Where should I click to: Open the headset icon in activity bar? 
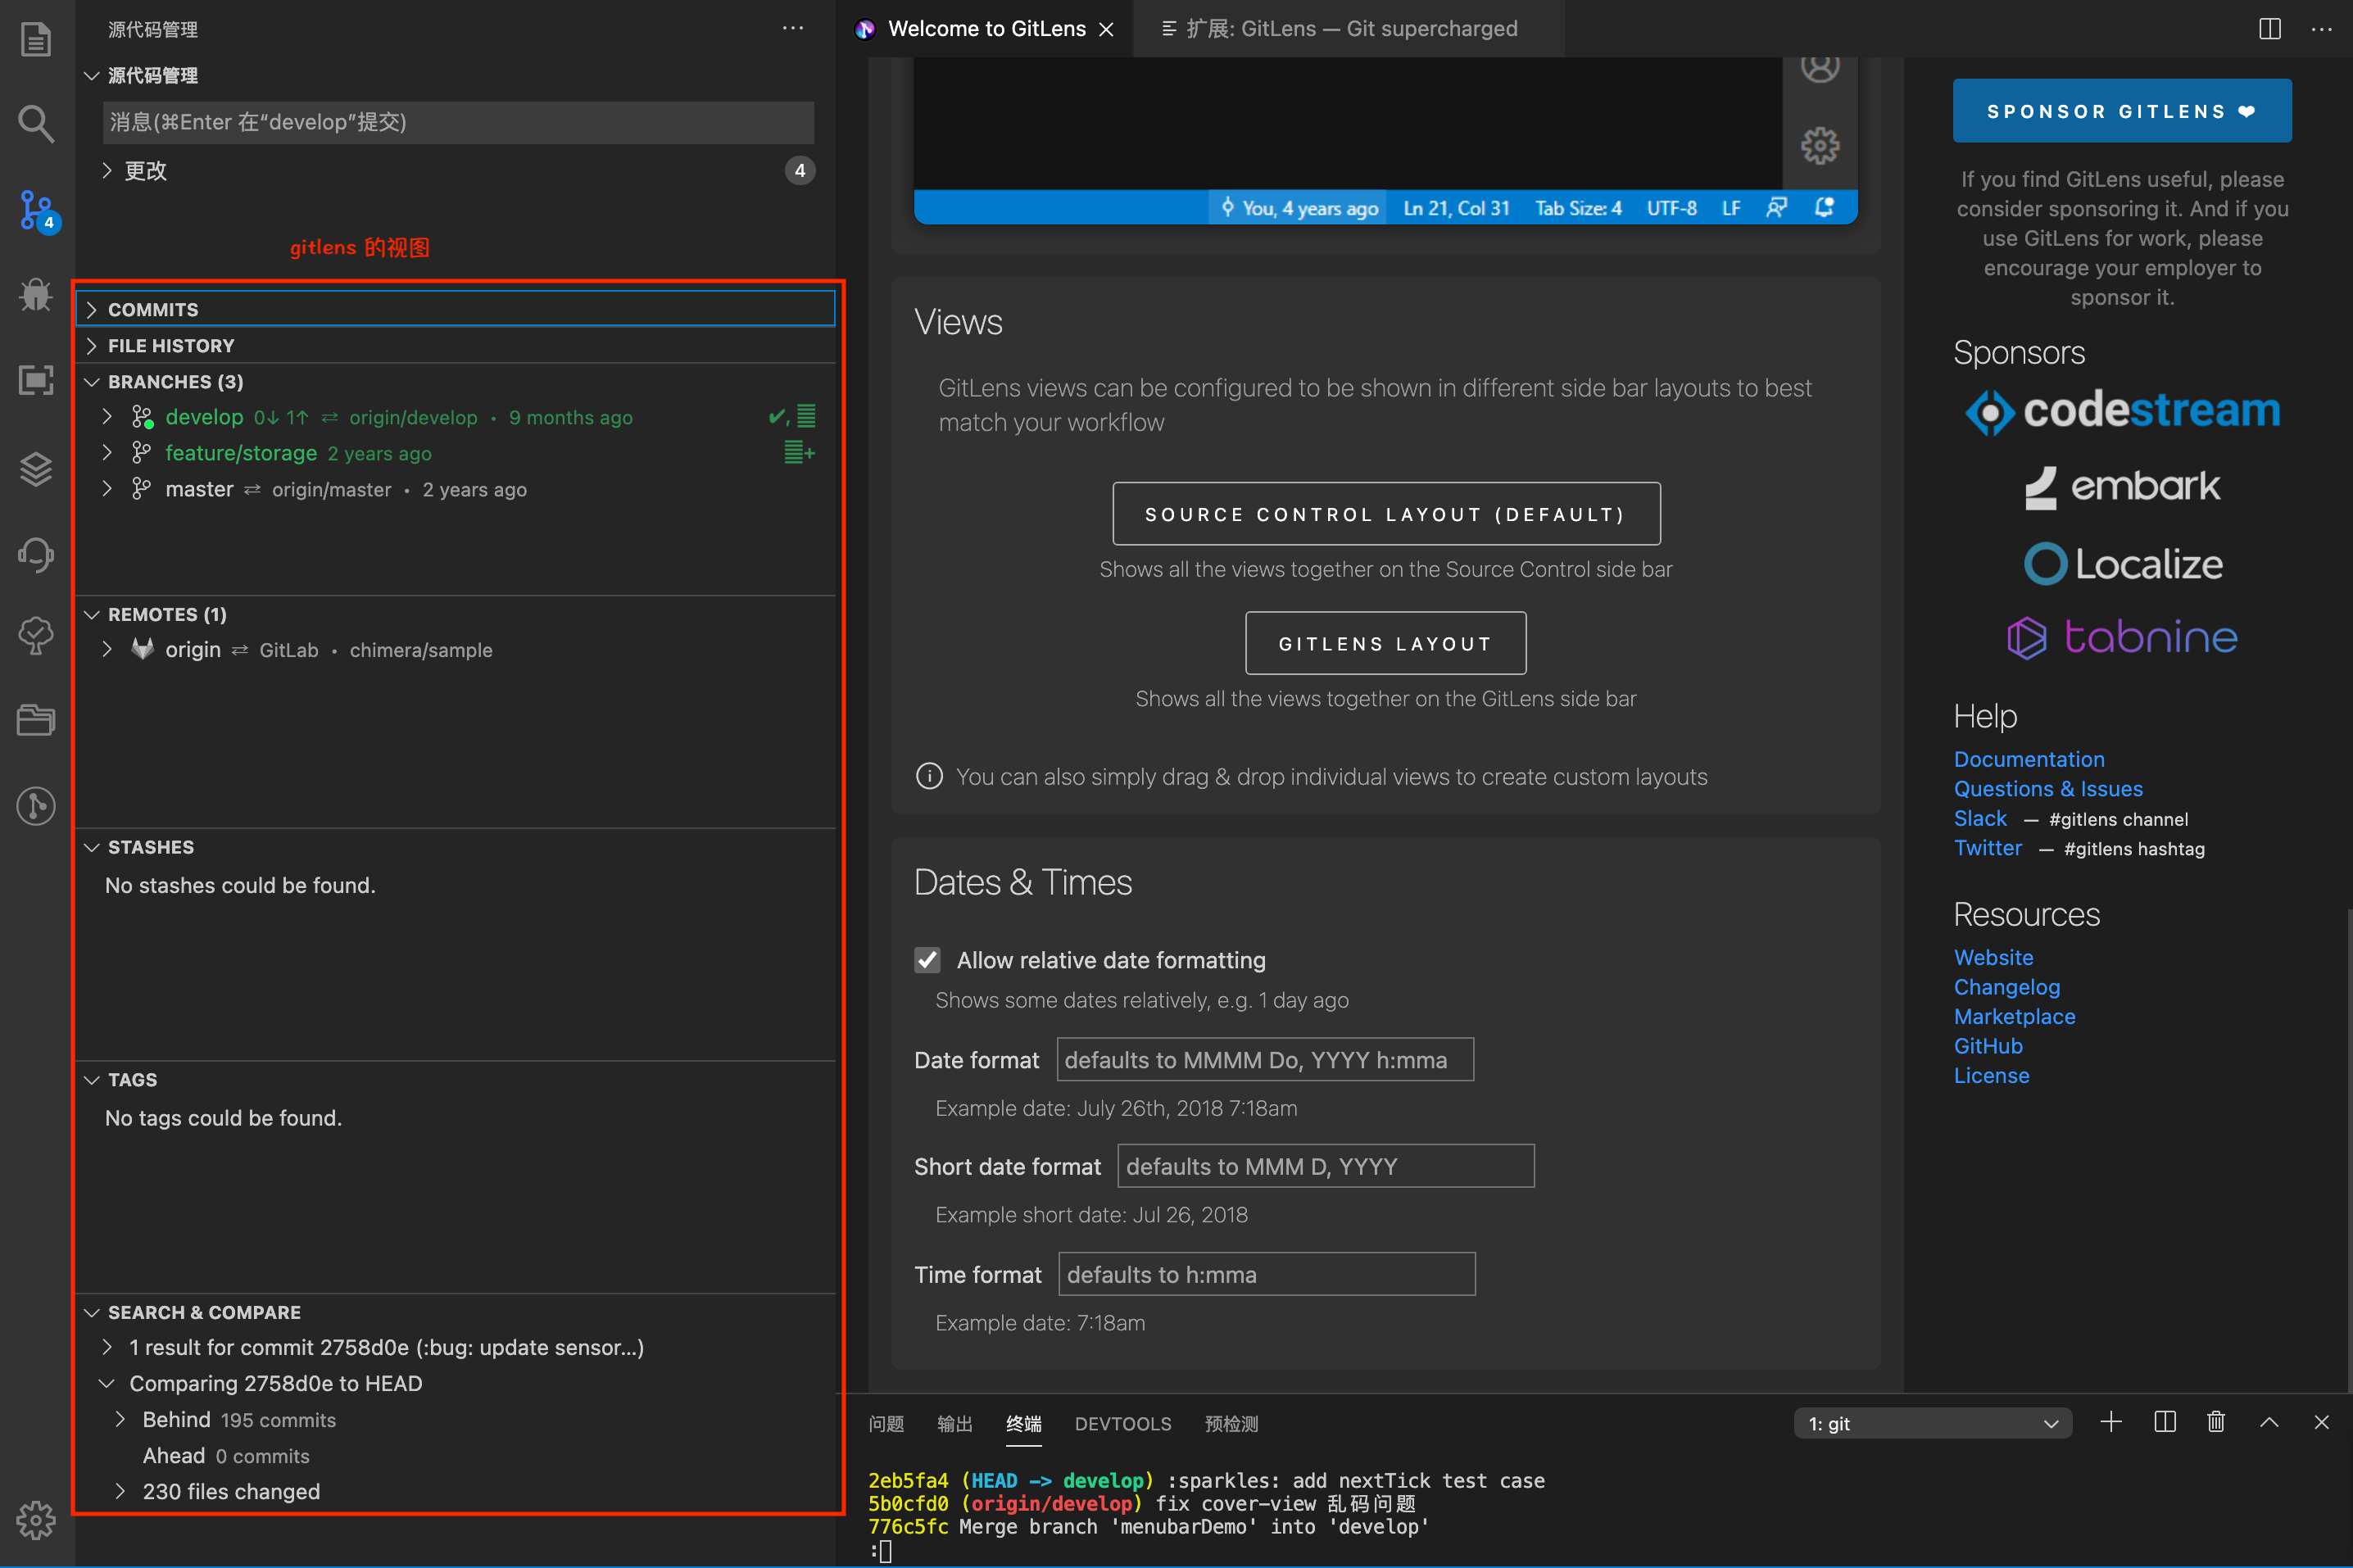click(x=36, y=554)
